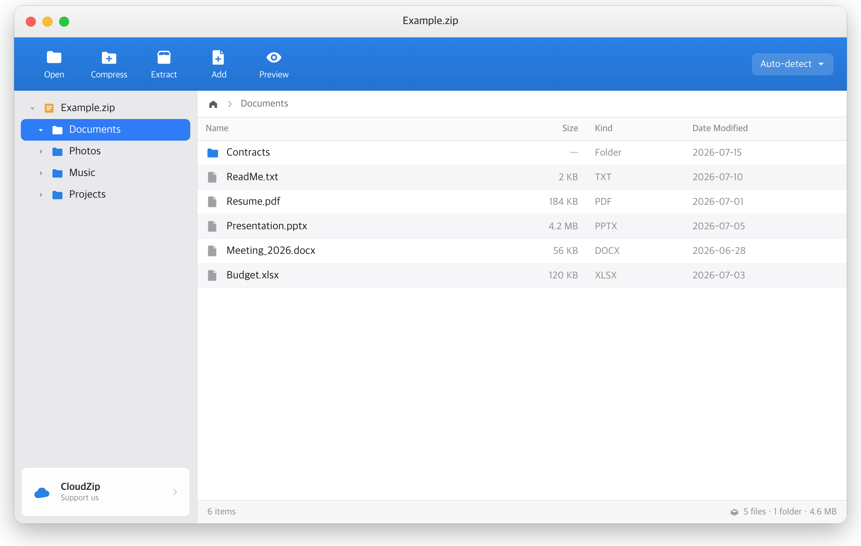
Task: Click the Resume.pdf file icon
Action: [x=212, y=202]
